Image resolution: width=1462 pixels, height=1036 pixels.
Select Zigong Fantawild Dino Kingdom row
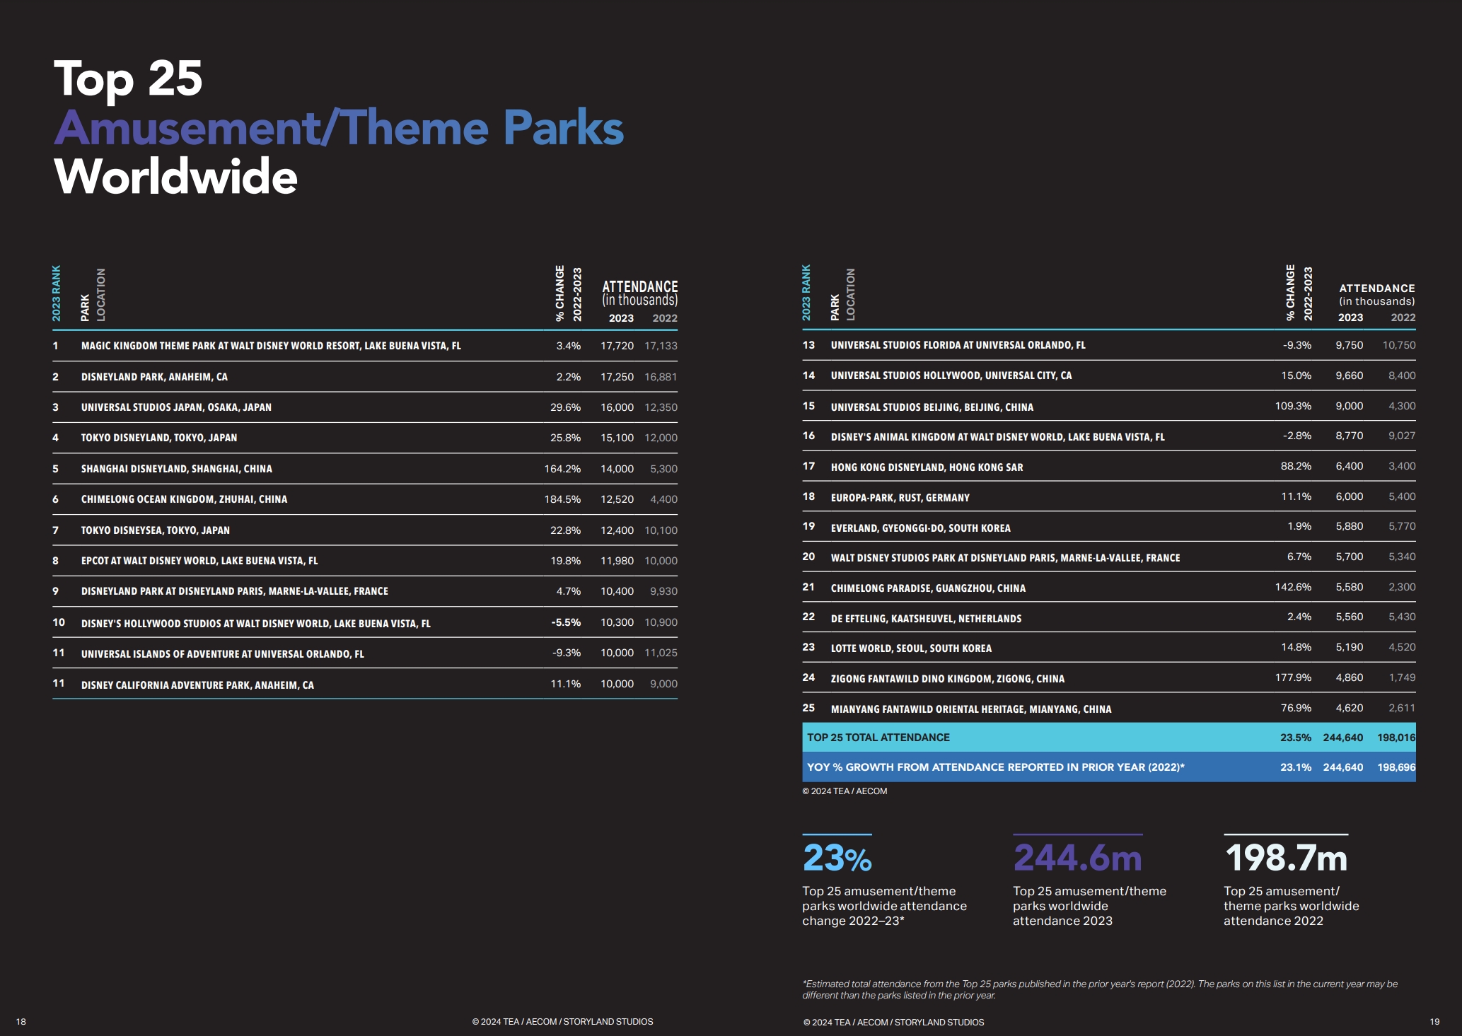coord(1109,678)
